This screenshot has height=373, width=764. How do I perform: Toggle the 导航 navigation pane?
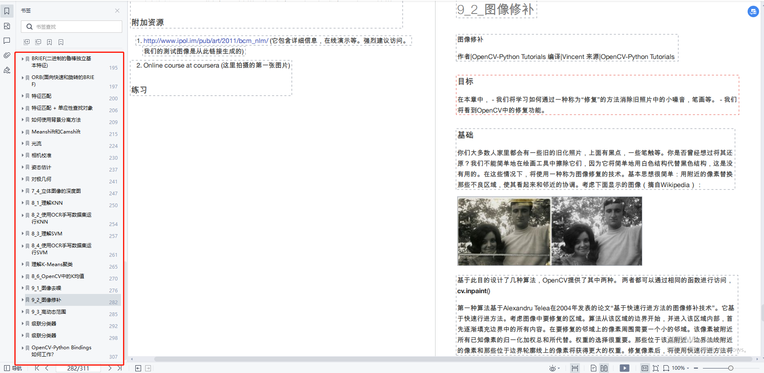point(13,368)
